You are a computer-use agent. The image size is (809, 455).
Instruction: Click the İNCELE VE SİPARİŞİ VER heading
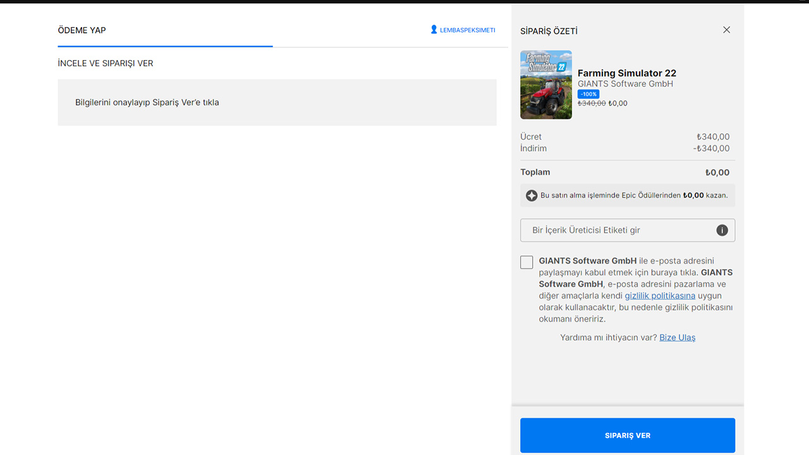click(106, 63)
